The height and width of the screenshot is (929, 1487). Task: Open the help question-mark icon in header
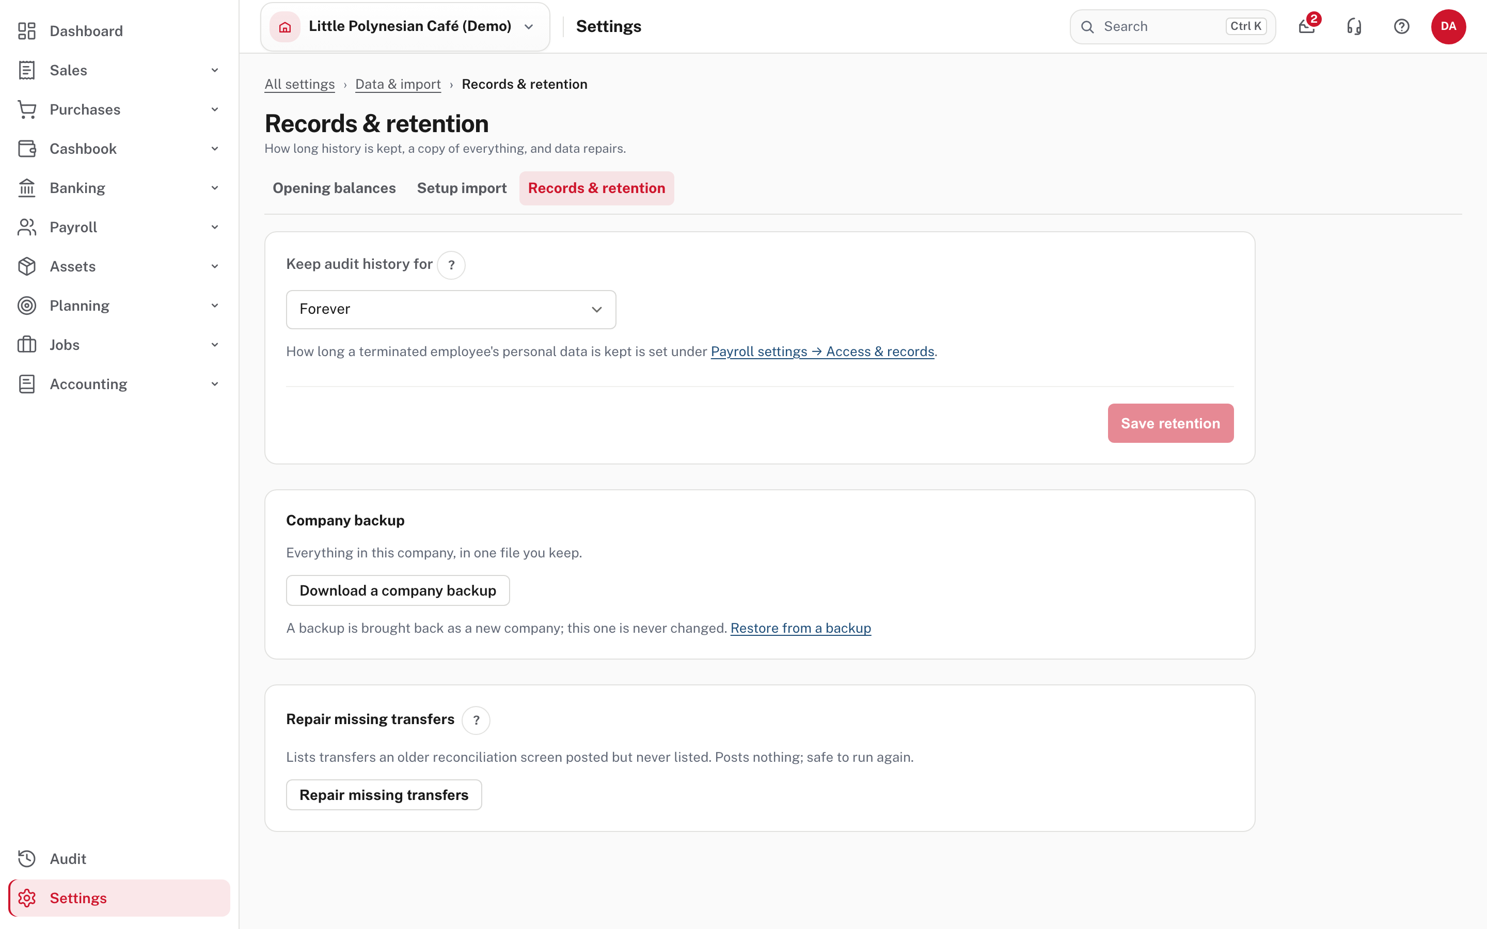1402,26
